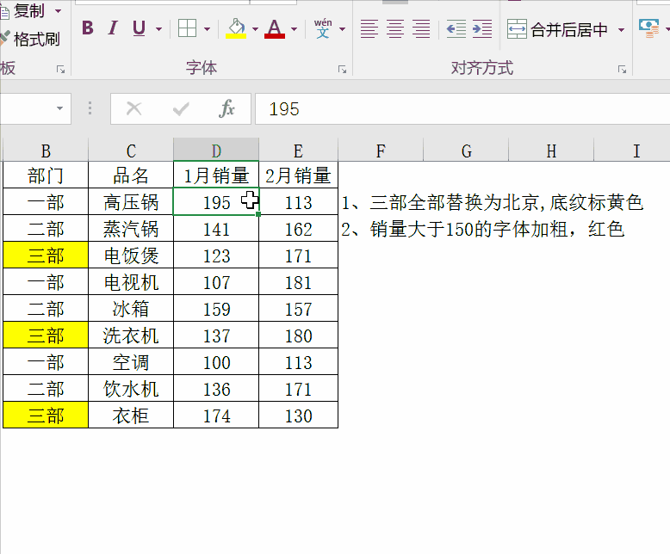
Task: Select cell containing 部门
Action: [46, 175]
